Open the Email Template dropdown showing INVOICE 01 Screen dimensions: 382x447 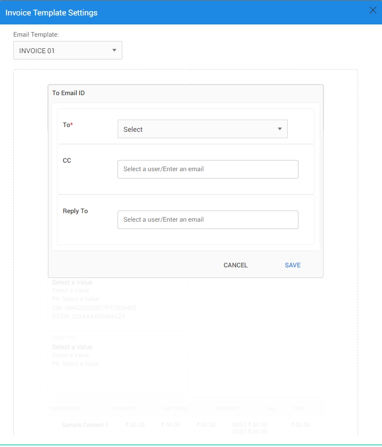67,51
